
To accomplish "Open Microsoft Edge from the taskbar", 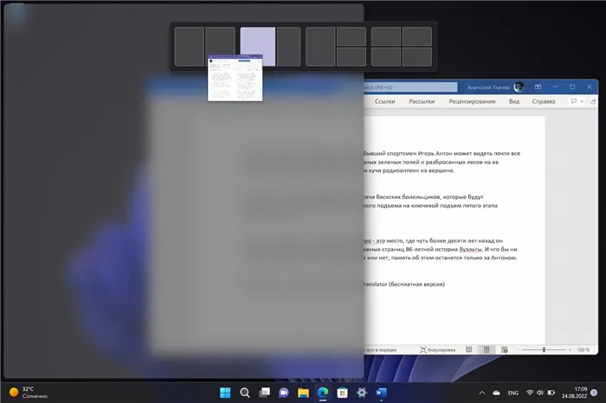I will 323,393.
